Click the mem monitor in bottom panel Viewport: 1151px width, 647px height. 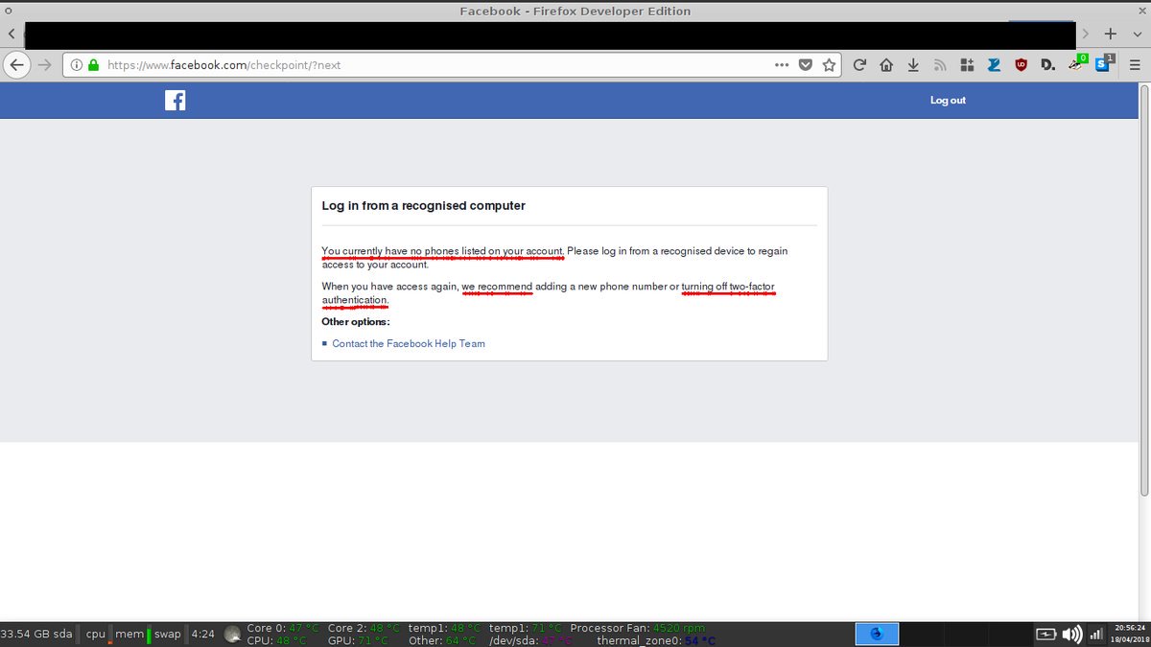[131, 634]
